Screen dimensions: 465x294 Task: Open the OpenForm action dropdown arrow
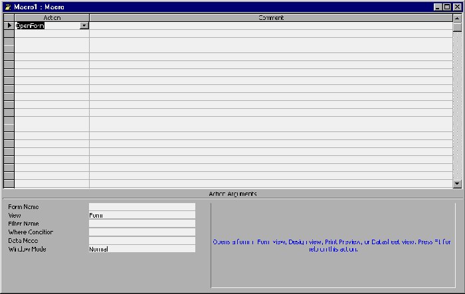coord(84,26)
